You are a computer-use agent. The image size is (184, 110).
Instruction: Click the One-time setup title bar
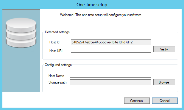(x=92, y=5)
